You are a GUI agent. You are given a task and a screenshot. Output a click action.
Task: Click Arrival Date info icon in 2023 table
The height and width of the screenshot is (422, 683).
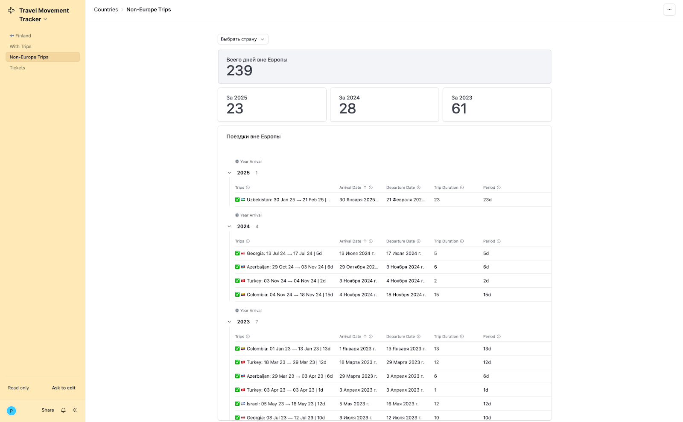371,337
